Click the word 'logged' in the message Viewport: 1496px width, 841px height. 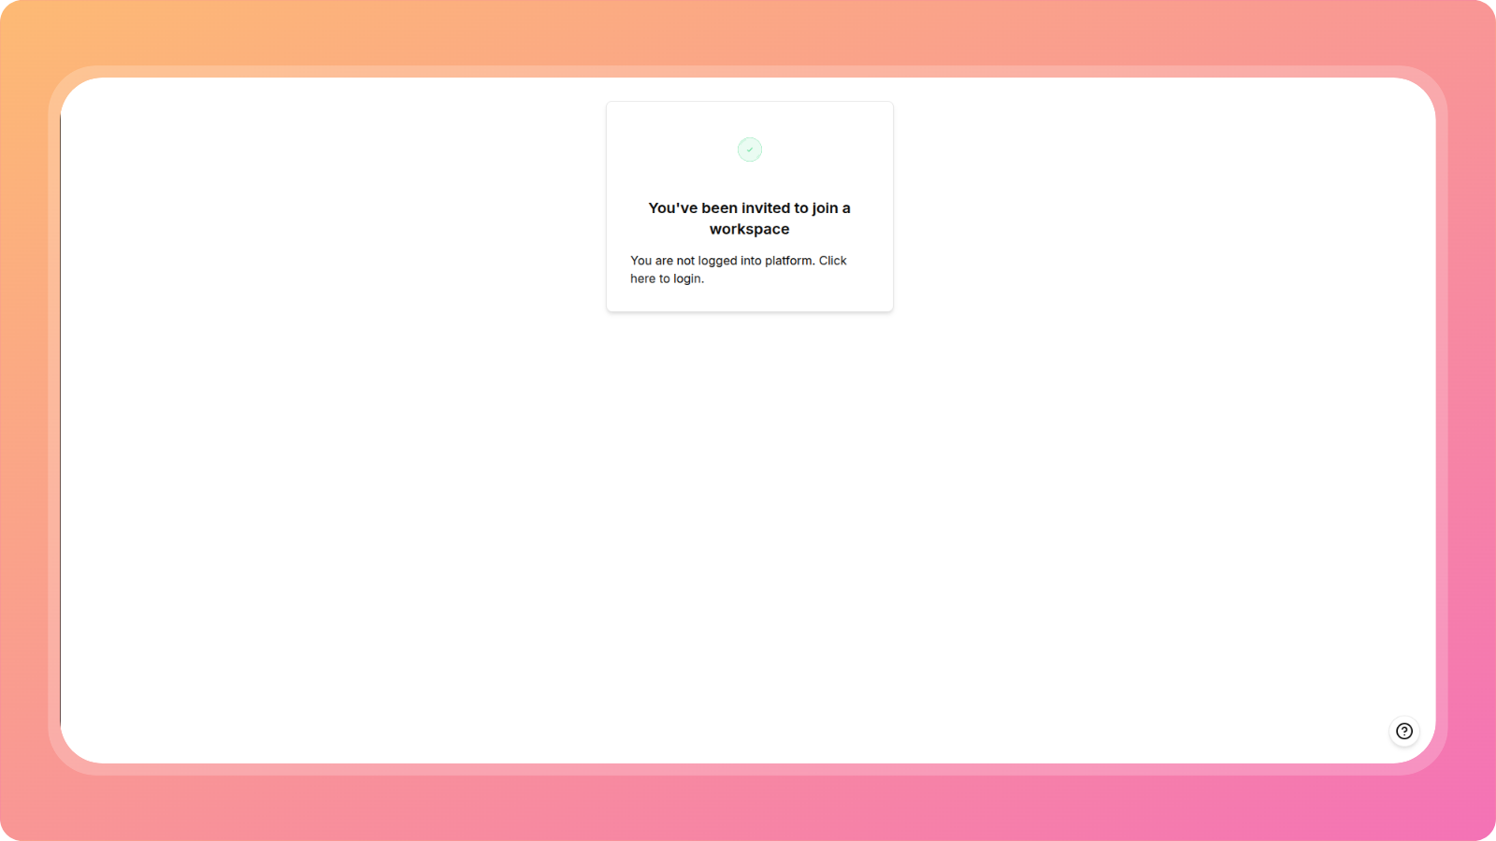coord(717,261)
